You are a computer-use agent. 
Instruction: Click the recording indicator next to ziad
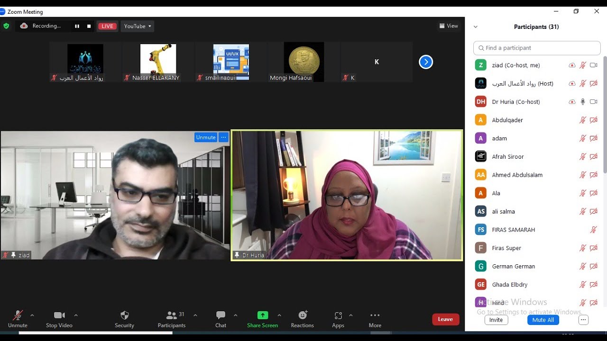point(572,65)
